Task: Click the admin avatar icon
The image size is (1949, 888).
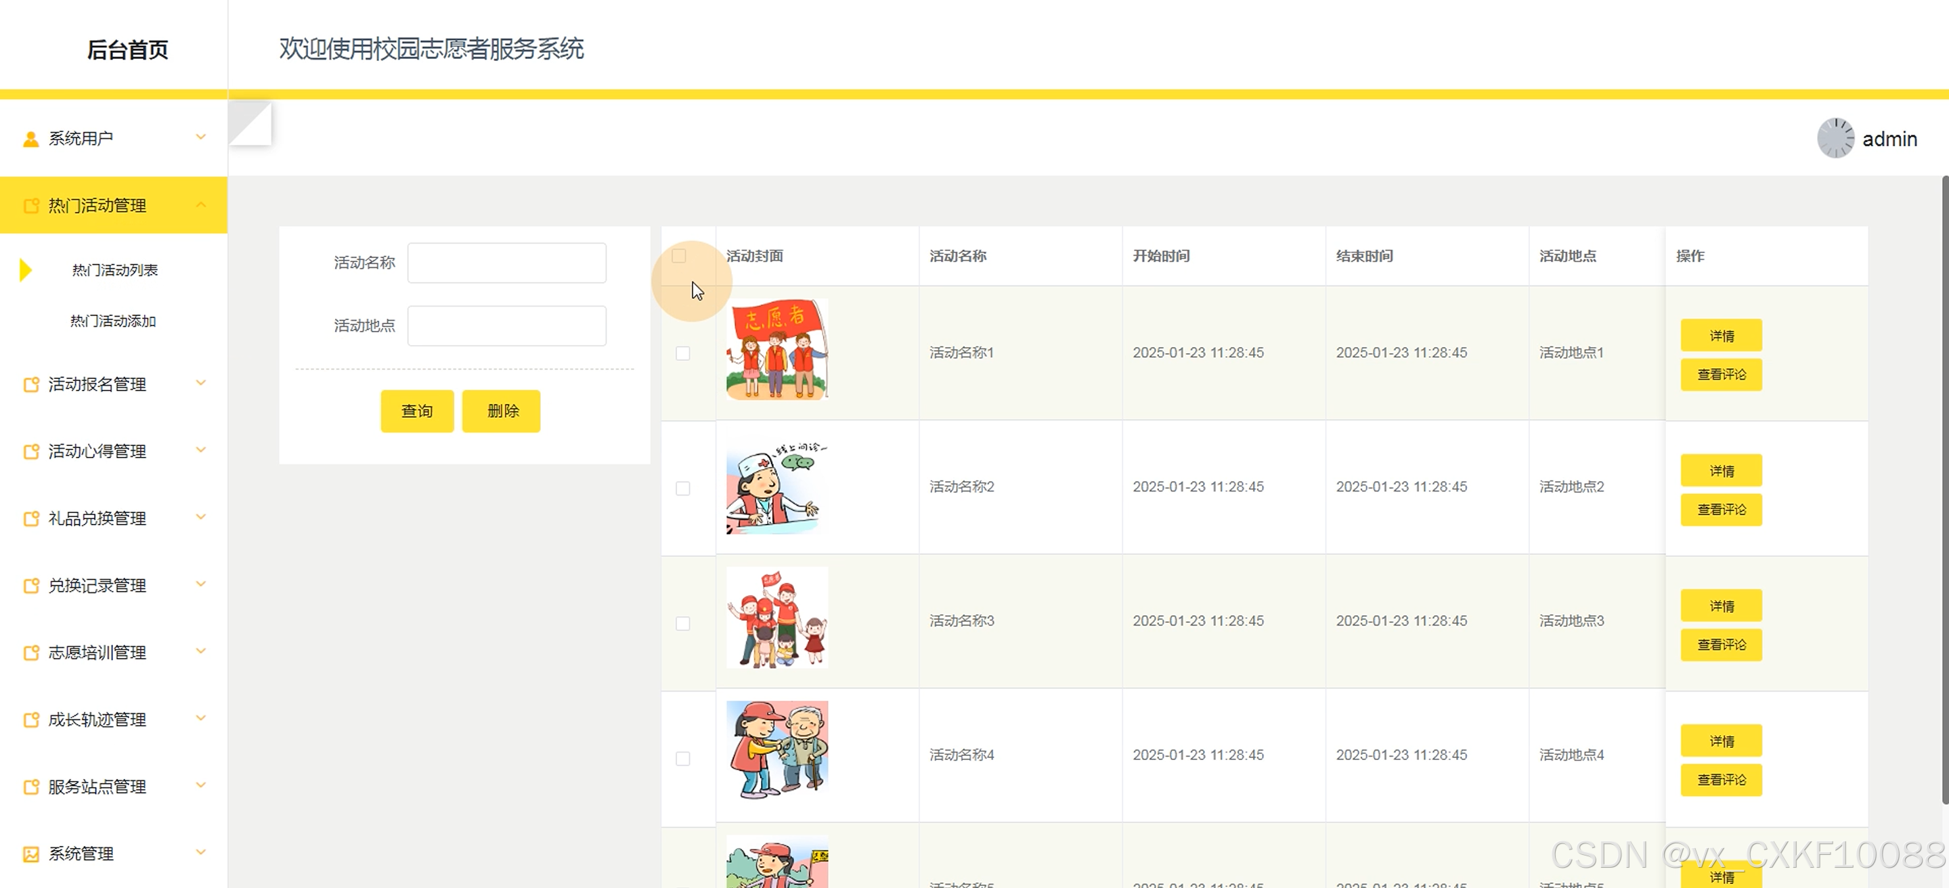Action: (x=1835, y=139)
